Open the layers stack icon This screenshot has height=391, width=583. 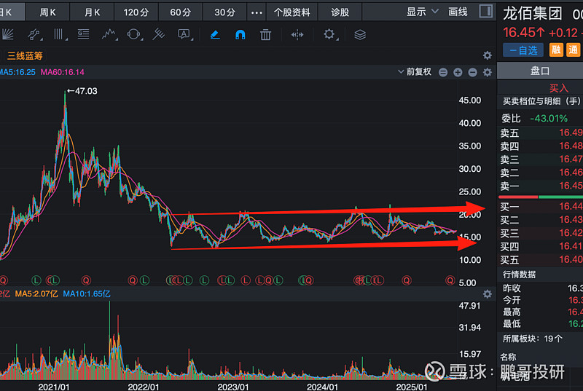(360, 35)
